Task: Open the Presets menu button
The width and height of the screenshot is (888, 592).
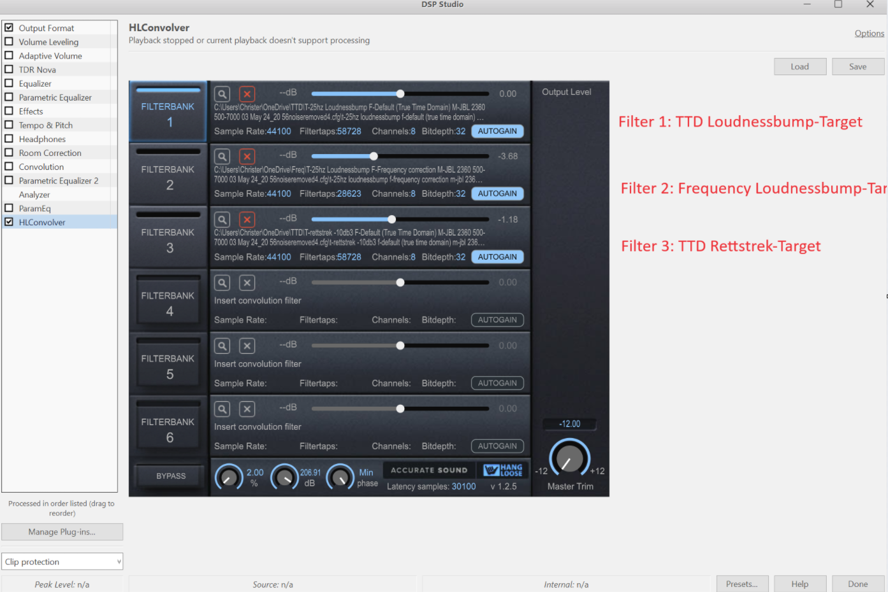Action: (x=742, y=584)
